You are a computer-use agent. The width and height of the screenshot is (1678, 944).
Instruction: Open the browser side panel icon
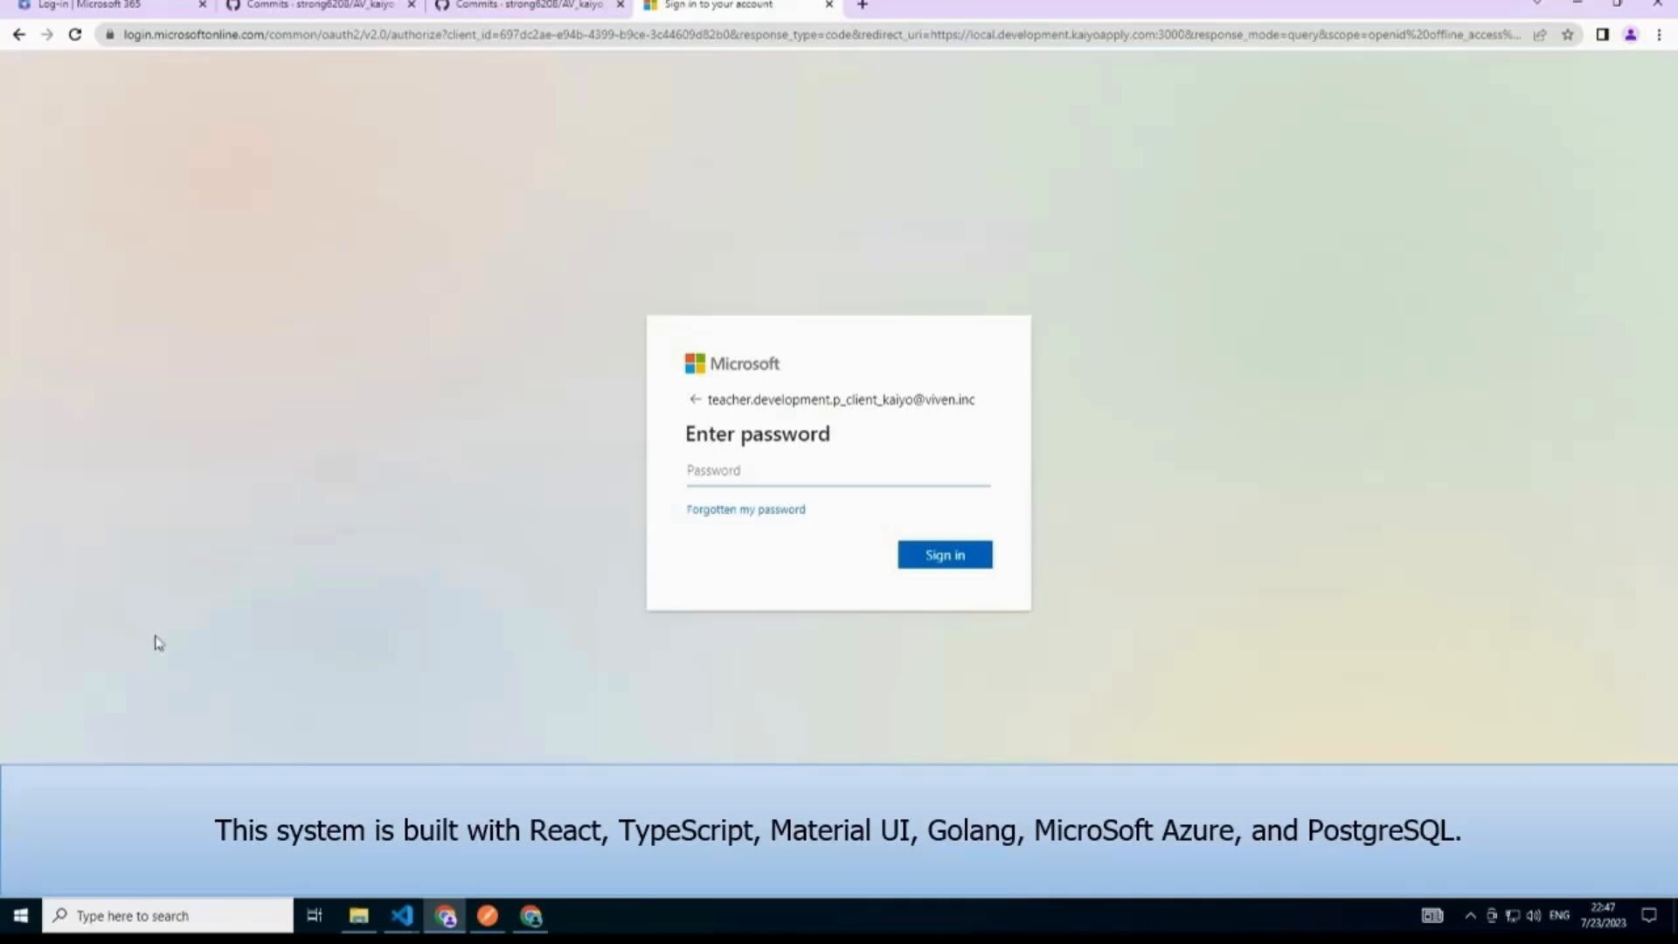[1602, 35]
